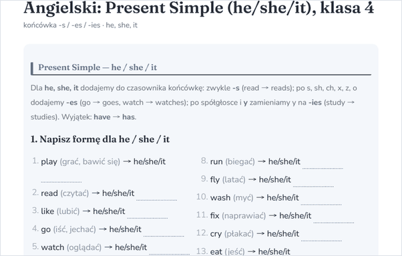Click the answer blank for 'wash'
402x256 pixels.
point(321,201)
